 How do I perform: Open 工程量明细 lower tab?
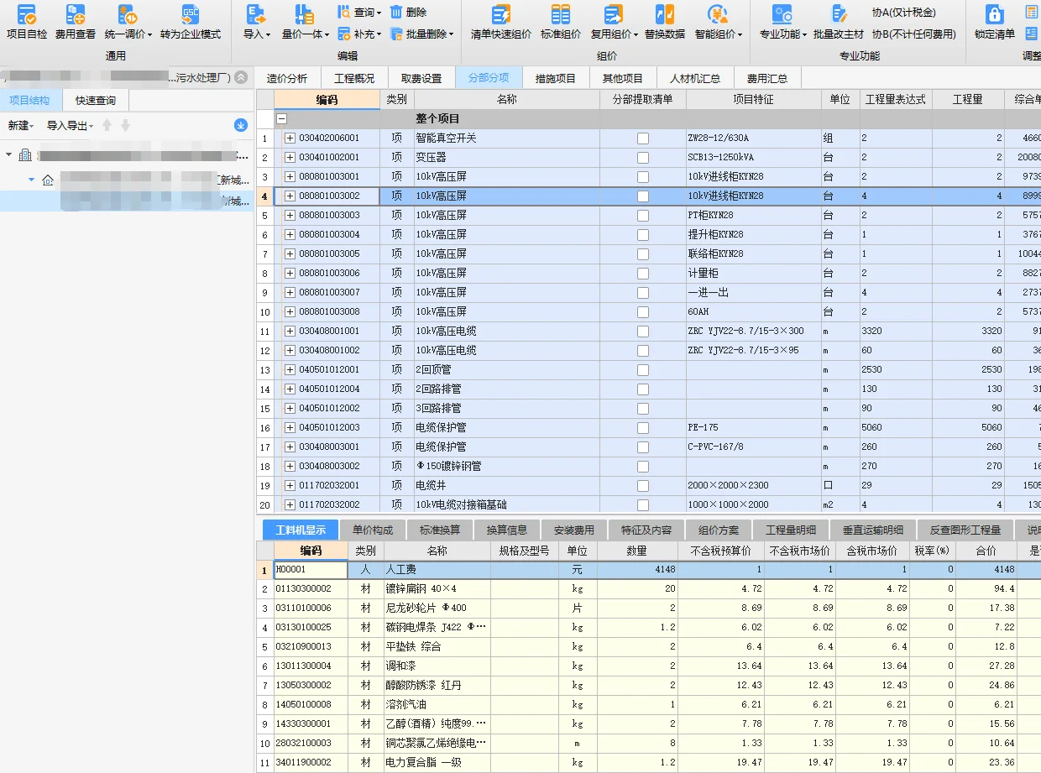click(x=791, y=530)
